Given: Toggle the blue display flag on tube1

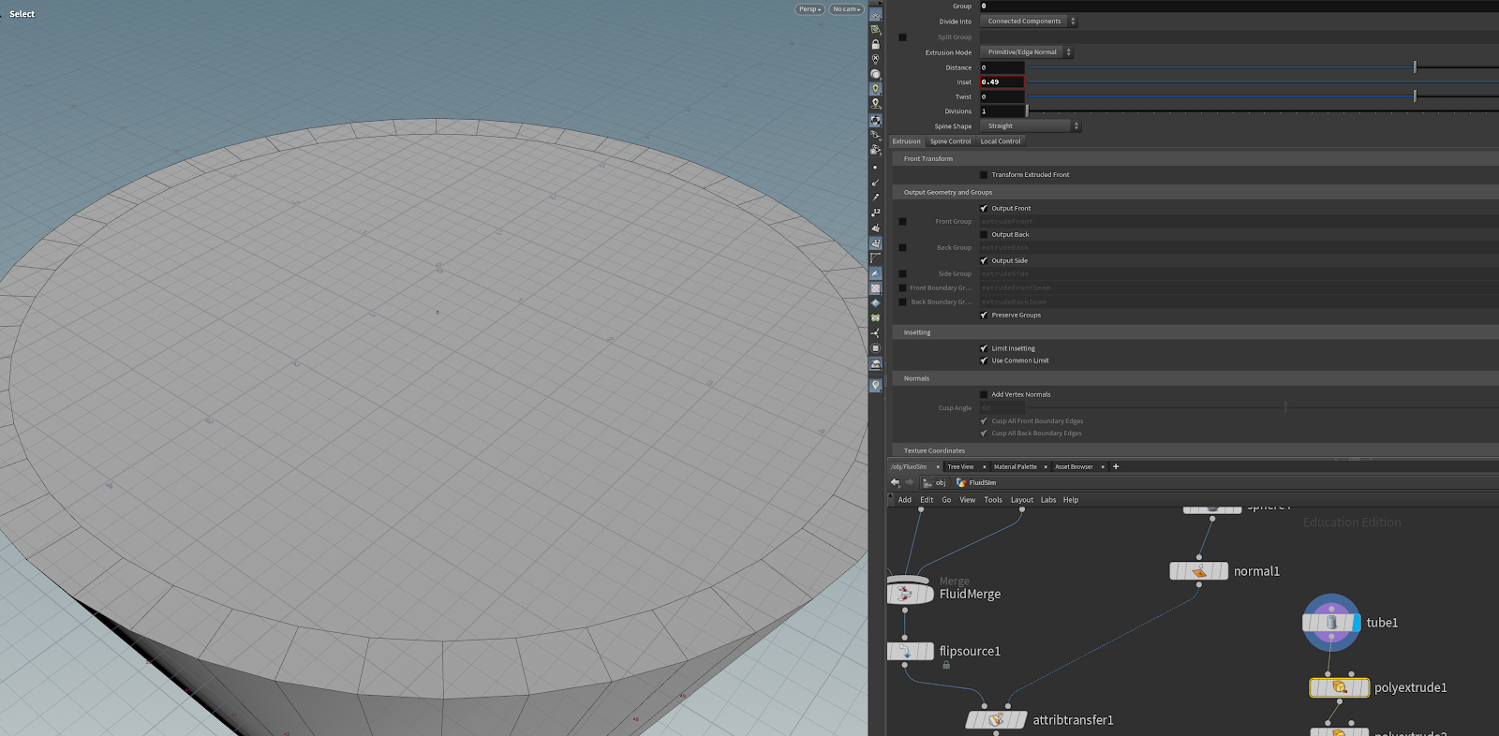Looking at the screenshot, I should point(1356,623).
